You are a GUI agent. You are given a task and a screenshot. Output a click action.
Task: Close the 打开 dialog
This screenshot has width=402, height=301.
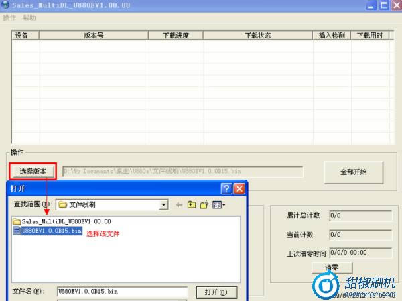point(239,188)
